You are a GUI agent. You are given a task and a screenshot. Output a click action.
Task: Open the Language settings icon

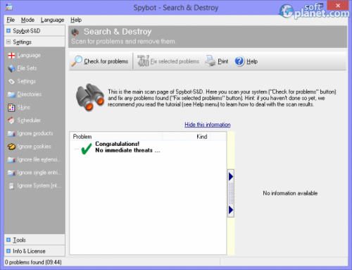[x=11, y=56]
